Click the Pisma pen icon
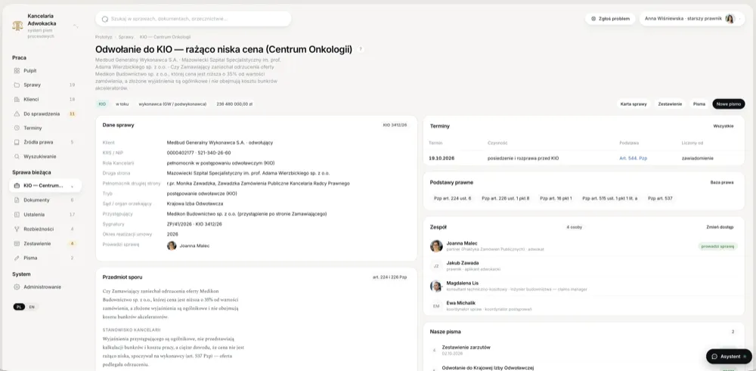The image size is (756, 371). coord(17,258)
